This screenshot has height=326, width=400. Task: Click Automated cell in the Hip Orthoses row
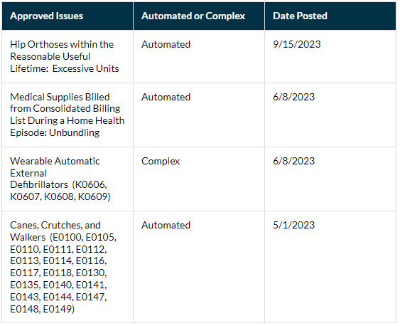(166, 44)
